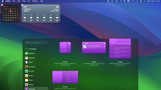The height and width of the screenshot is (90, 161).
Task: Open the keyboard input source menu
Action: tap(116, 1)
